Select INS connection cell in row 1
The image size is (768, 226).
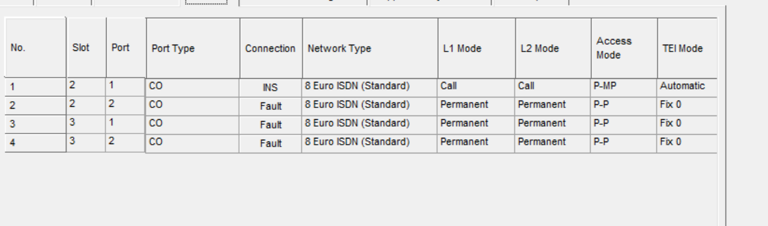(270, 88)
